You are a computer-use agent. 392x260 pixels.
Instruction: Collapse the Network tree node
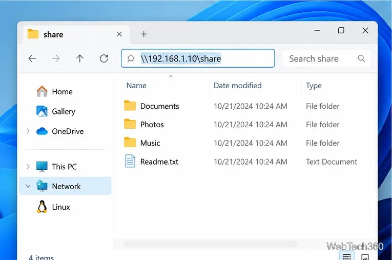(x=28, y=187)
